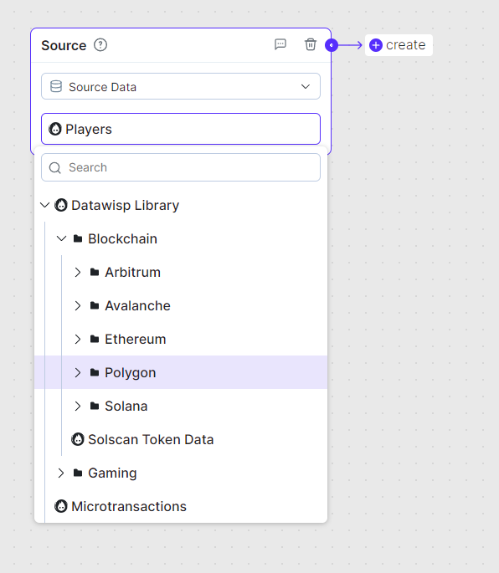Delete the Source block with trash icon
Screen dimensions: 499x573
pos(311,44)
